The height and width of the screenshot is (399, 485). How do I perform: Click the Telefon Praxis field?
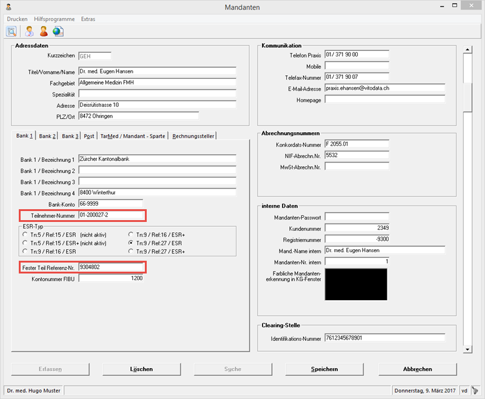coord(357,54)
